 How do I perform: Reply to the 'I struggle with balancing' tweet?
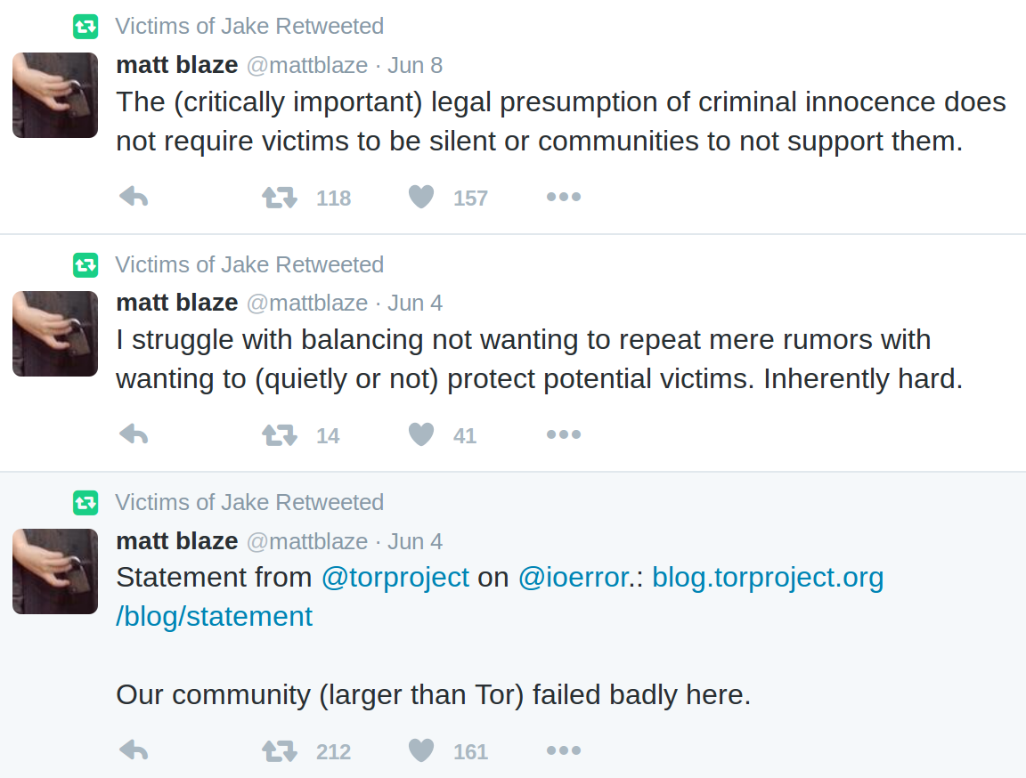(x=134, y=434)
